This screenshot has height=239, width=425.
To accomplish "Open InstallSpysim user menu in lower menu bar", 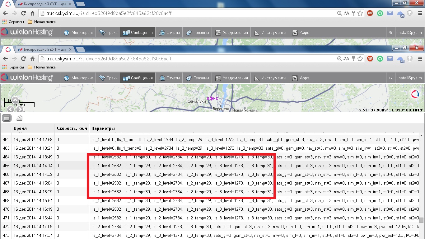I will pyautogui.click(x=409, y=78).
